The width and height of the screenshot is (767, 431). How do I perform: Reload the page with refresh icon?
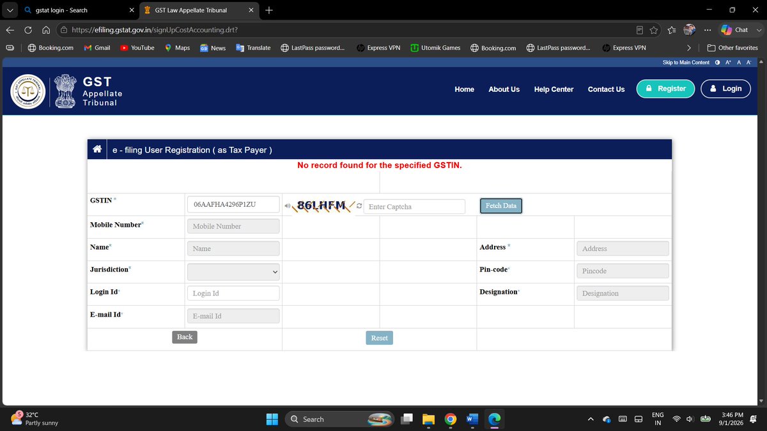28,30
